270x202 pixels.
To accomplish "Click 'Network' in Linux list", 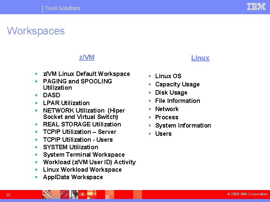I will point(167,109).
